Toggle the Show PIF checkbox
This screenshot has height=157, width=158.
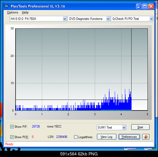[x=12, y=127]
